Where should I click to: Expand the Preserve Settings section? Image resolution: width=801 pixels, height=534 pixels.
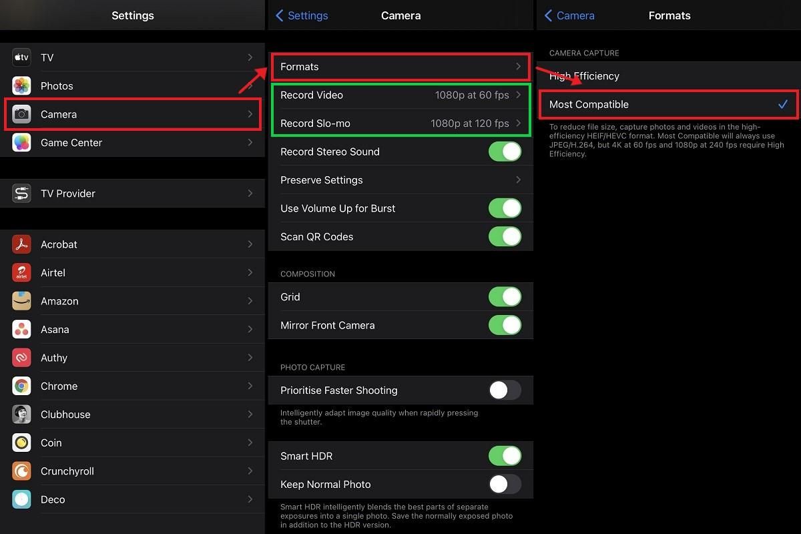pyautogui.click(x=400, y=180)
